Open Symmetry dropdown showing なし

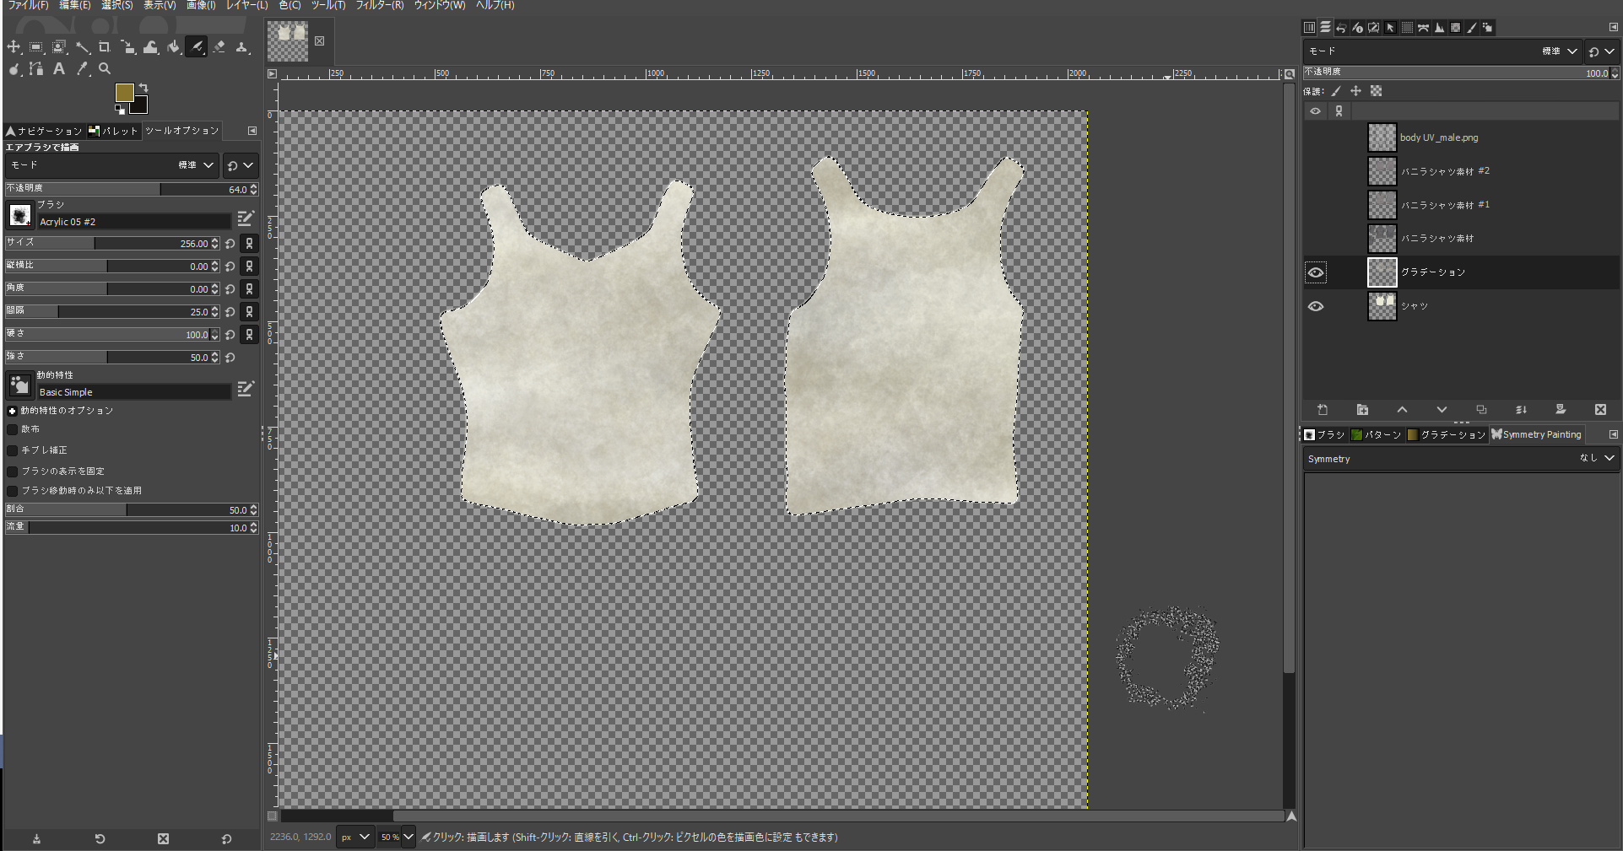pyautogui.click(x=1461, y=459)
